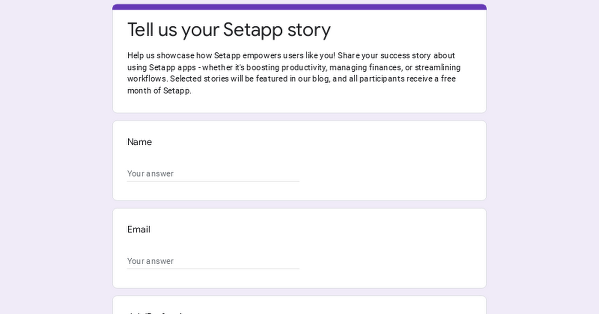Screen dimensions: 599x314
Task: Click the underline beneath the Name field
Action: [x=213, y=181]
